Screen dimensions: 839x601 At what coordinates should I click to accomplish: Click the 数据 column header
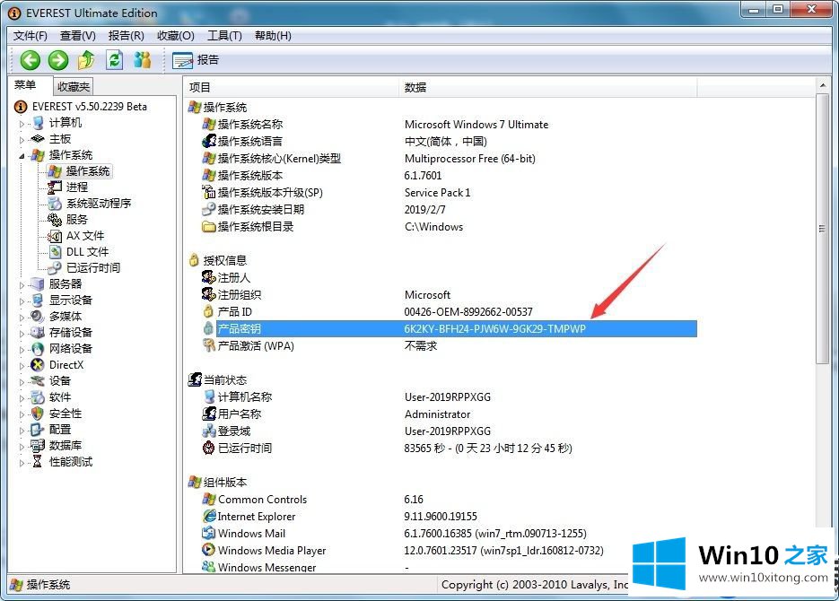tap(548, 87)
